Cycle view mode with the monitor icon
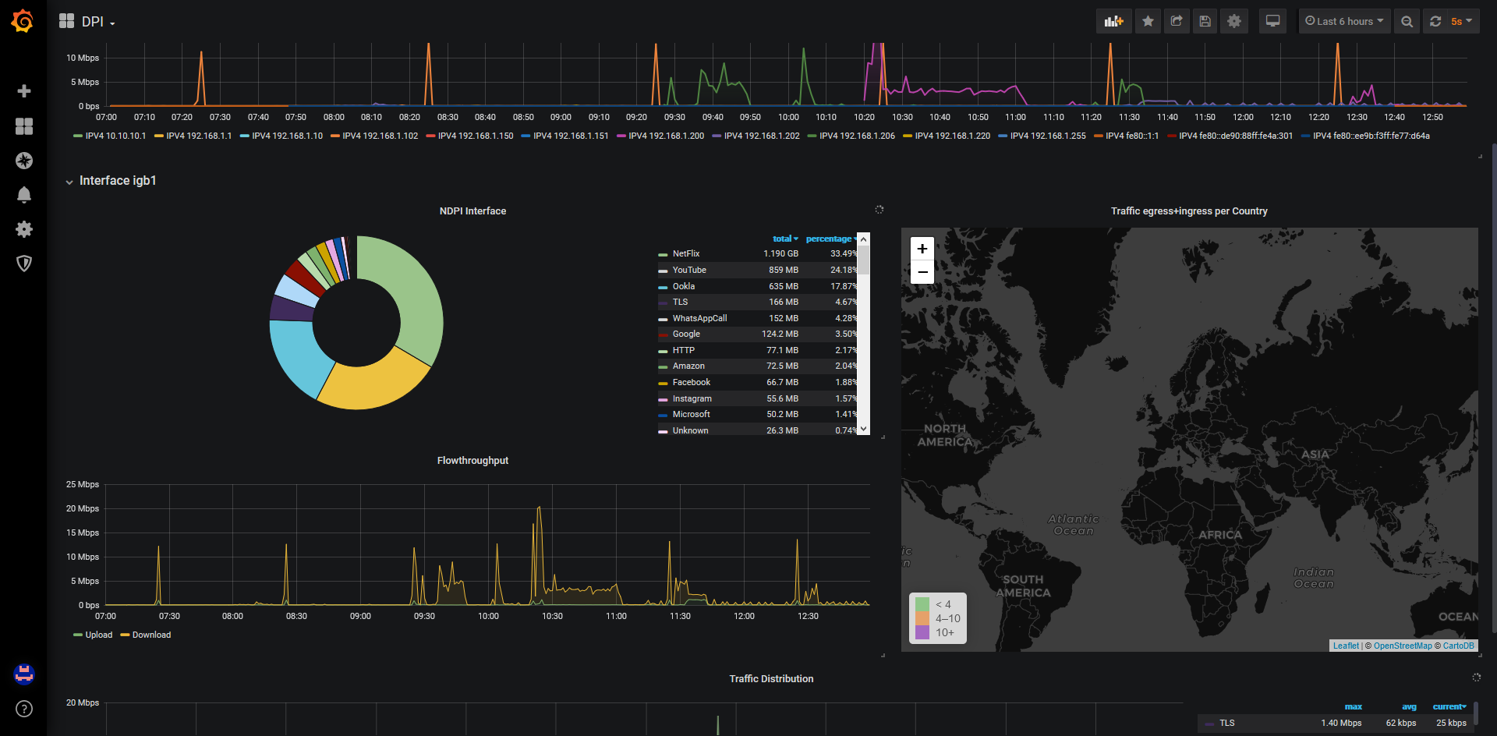Viewport: 1497px width, 736px height. tap(1273, 21)
